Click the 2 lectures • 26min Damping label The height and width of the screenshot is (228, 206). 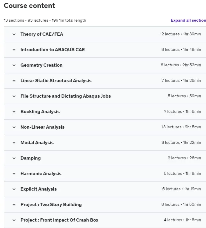[184, 158]
